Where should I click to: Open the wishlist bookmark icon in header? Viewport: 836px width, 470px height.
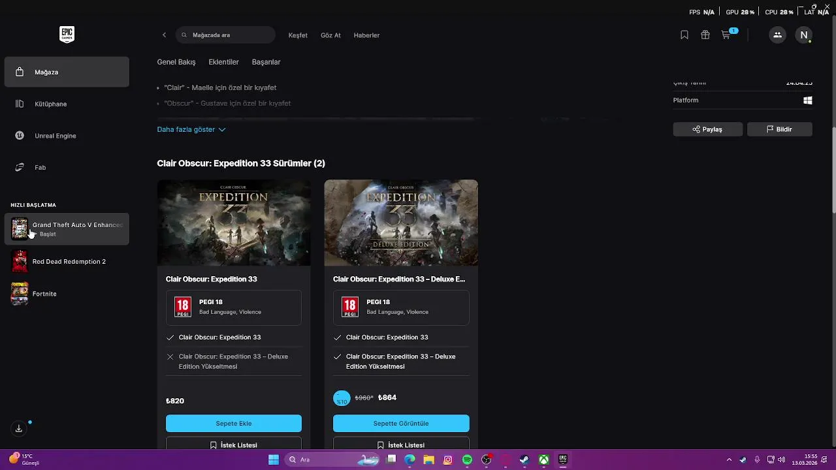tap(684, 35)
